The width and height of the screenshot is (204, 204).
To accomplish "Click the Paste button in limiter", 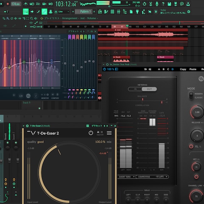I will (193, 69).
